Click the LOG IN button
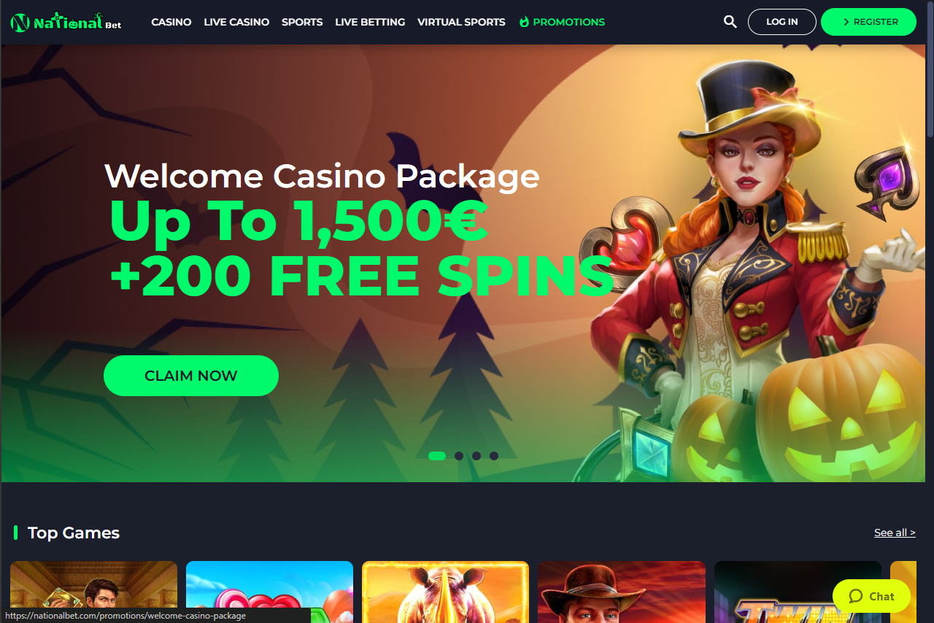Image resolution: width=934 pixels, height=623 pixels. 782,22
